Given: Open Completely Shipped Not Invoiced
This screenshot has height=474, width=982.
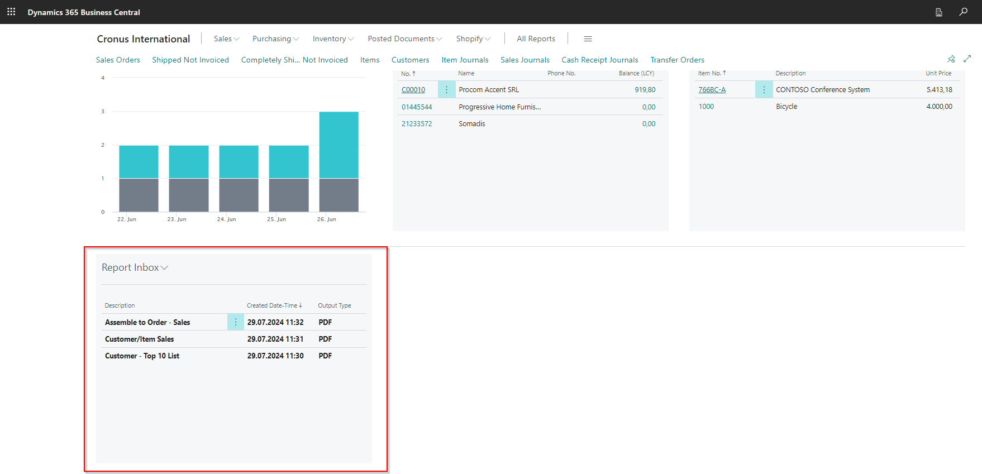Looking at the screenshot, I should pos(294,60).
